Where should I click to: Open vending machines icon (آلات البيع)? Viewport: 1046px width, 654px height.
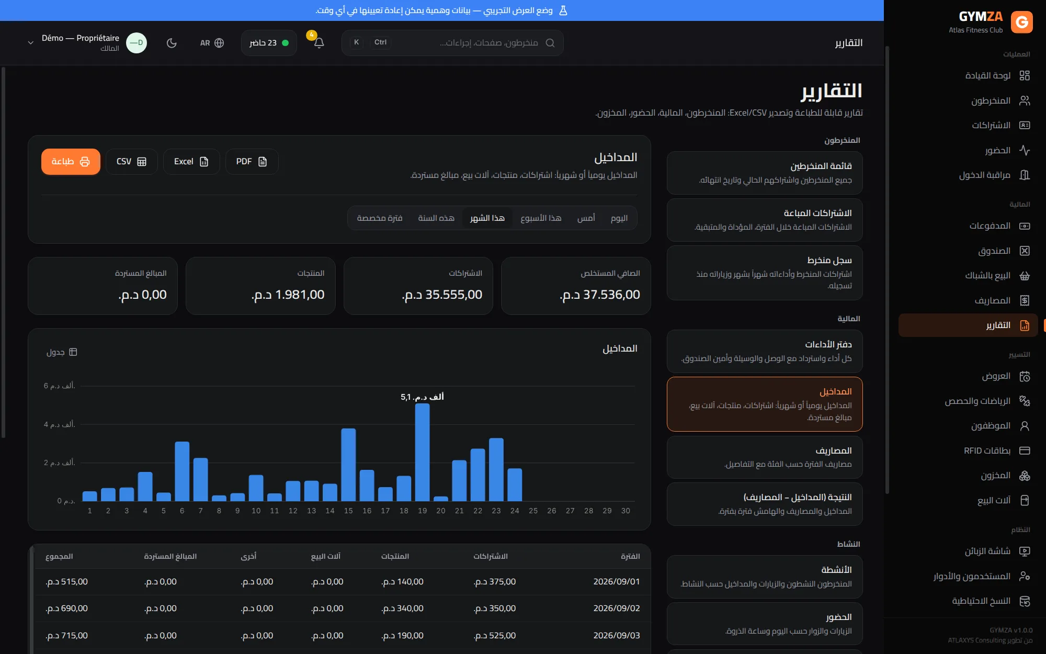1025,500
